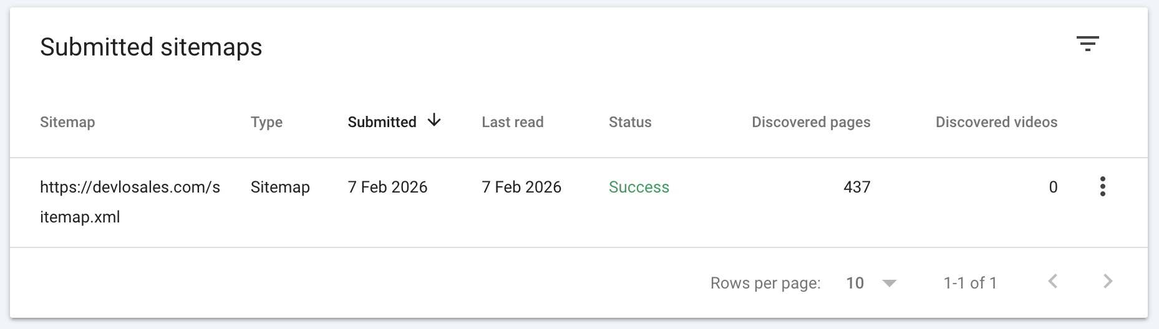Sort by the Submitted column header

pyautogui.click(x=382, y=122)
